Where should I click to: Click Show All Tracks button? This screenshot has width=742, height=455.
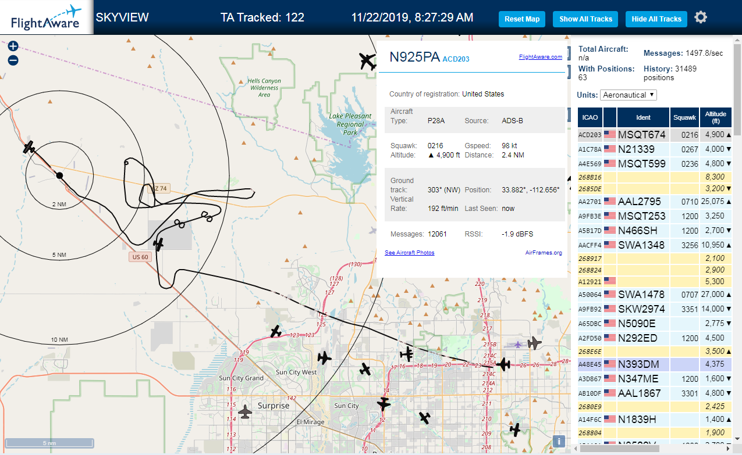585,19
